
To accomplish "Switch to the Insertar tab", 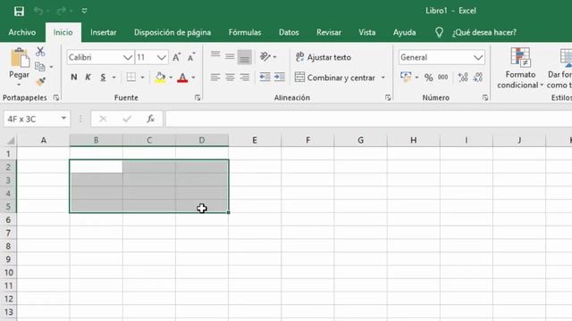I will tap(104, 32).
